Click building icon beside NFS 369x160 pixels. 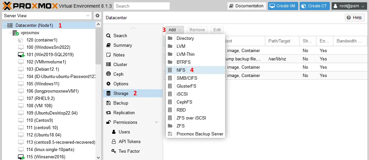pyautogui.click(x=170, y=70)
